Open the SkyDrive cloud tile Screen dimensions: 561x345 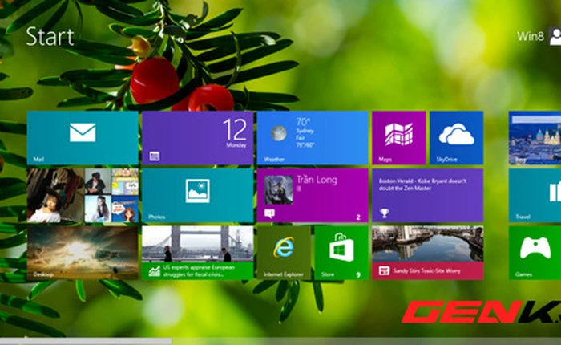[457, 138]
